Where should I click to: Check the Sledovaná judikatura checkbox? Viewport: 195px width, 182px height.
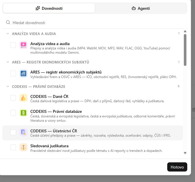tap(13, 147)
